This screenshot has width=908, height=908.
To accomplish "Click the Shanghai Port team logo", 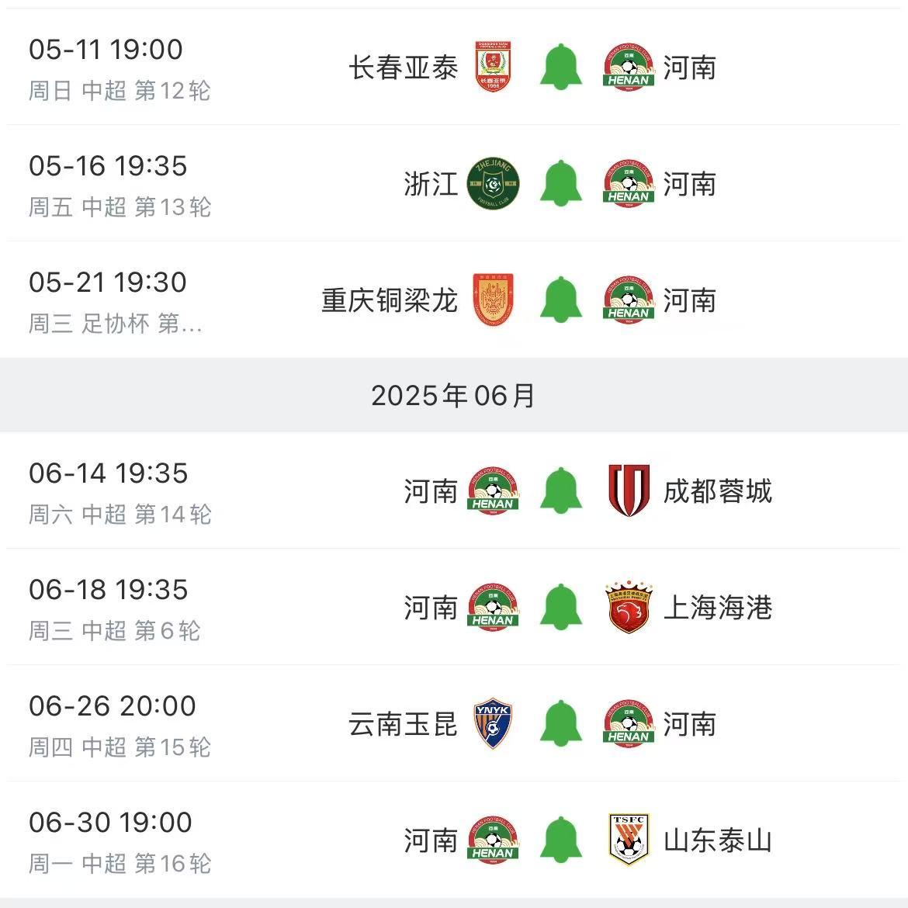I will (628, 608).
